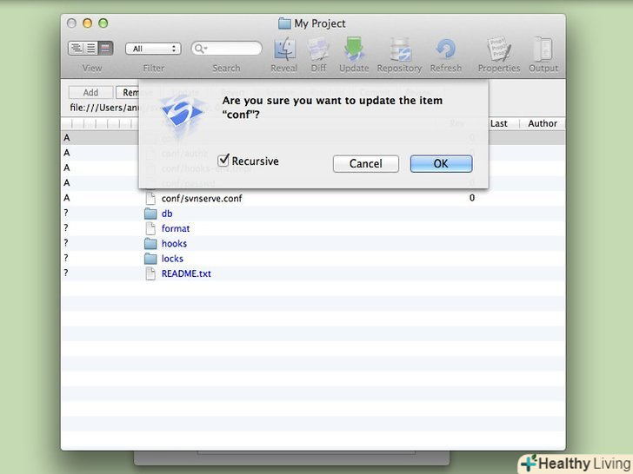Click into the Search field
This screenshot has height=474, width=633.
(233, 49)
